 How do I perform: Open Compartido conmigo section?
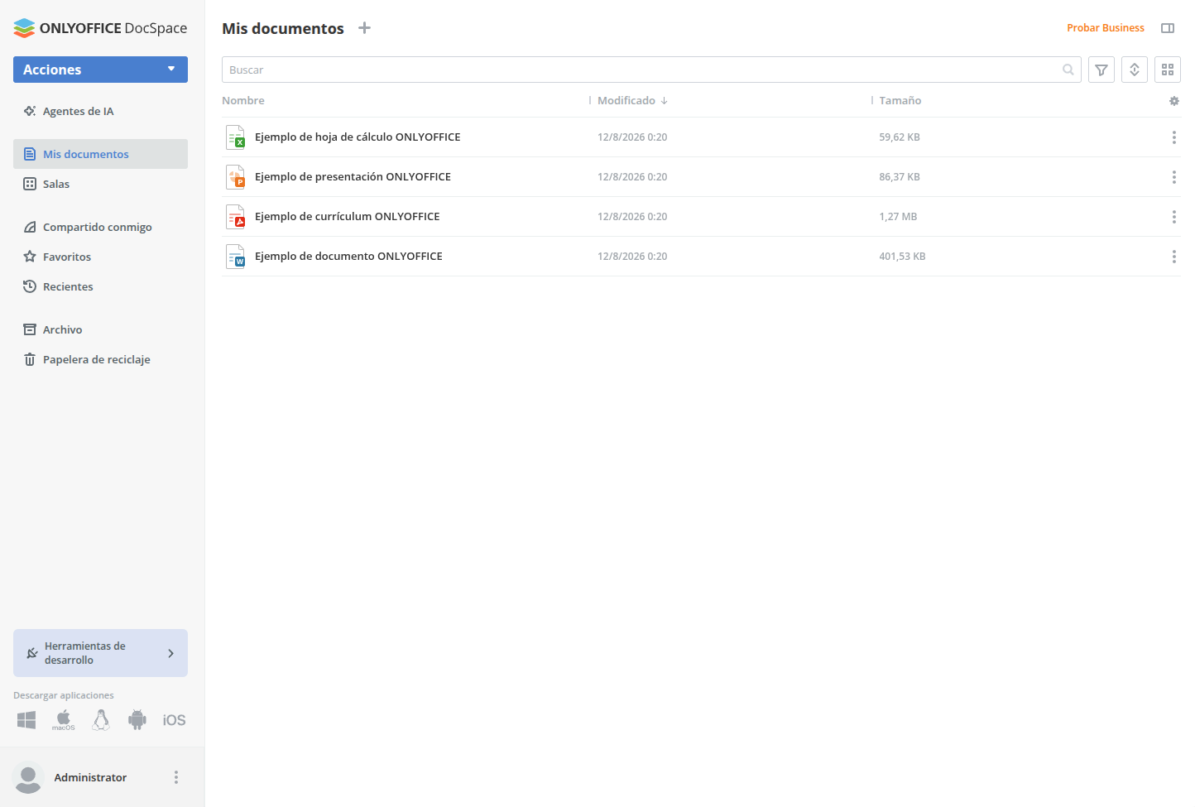coord(100,227)
